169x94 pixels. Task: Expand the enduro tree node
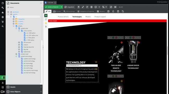click(x=19, y=45)
